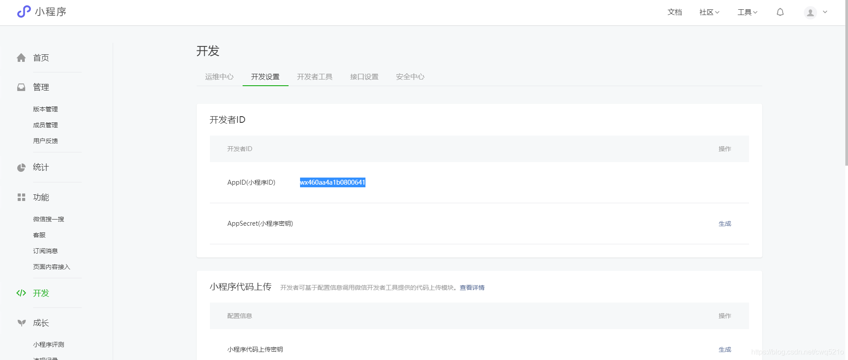Open the 安全中心 tab
848x360 pixels.
(410, 77)
